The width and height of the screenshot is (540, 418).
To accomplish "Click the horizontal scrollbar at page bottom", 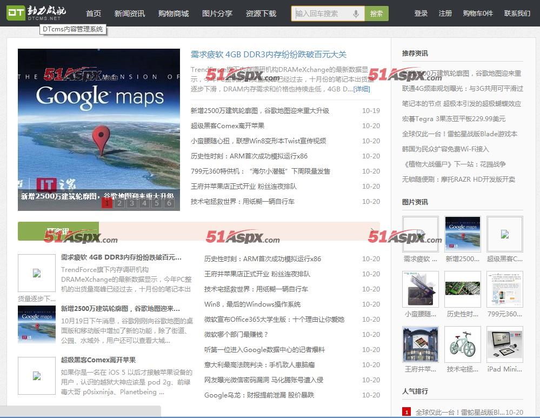I will click(x=80, y=412).
